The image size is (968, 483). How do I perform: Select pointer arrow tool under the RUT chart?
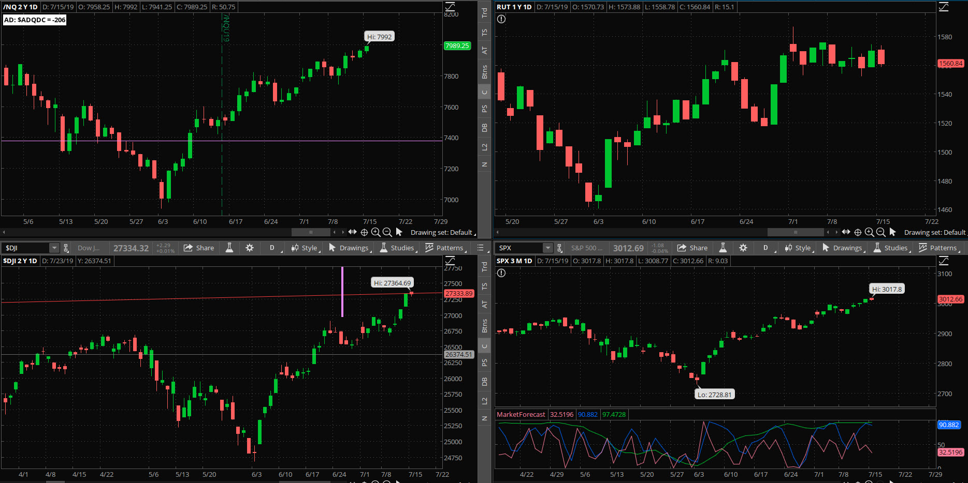pos(893,232)
